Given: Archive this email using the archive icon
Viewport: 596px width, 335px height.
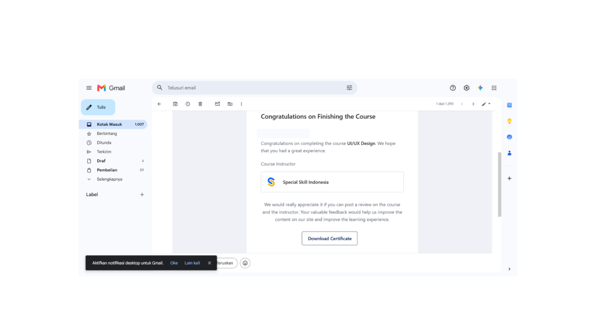Looking at the screenshot, I should pyautogui.click(x=175, y=104).
